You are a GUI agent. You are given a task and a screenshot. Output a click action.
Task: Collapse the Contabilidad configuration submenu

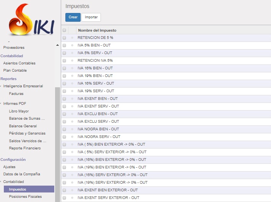2,182
